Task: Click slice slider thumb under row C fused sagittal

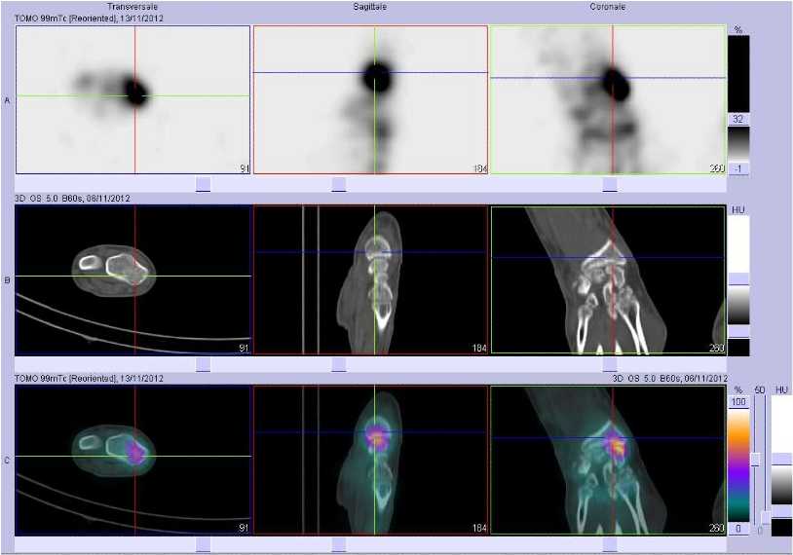Action: coord(339,544)
